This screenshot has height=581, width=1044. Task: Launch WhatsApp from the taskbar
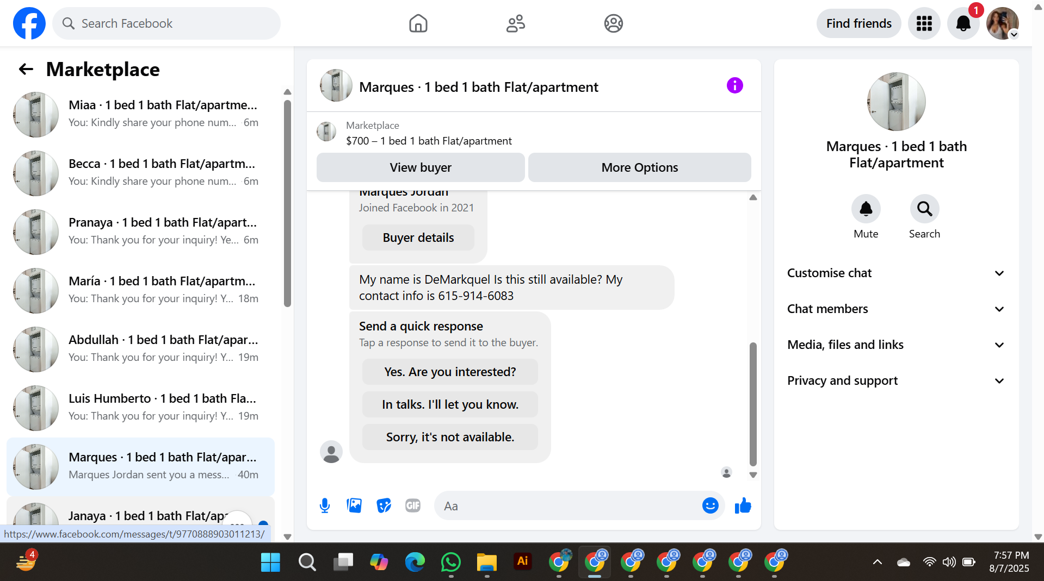[x=451, y=562]
